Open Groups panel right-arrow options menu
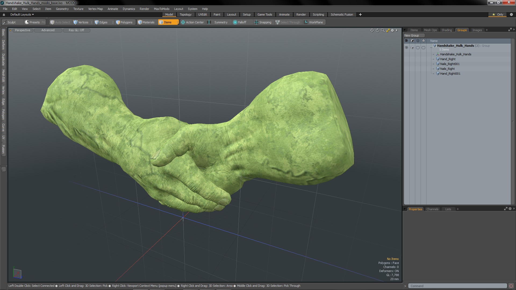516x290 pixels. pyautogui.click(x=514, y=30)
